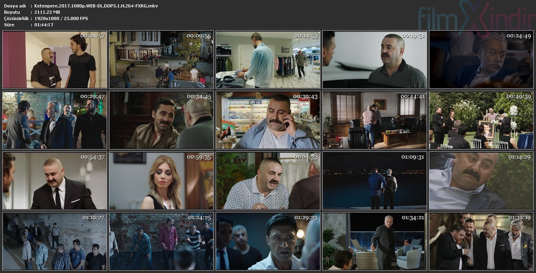Image resolution: width=536 pixels, height=273 pixels.
Task: Click the file size value 2111.22 MB
Action: click(x=47, y=12)
